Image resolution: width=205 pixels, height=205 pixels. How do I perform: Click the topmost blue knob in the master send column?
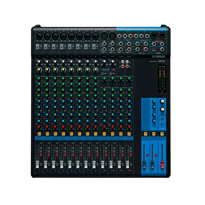pos(154,101)
